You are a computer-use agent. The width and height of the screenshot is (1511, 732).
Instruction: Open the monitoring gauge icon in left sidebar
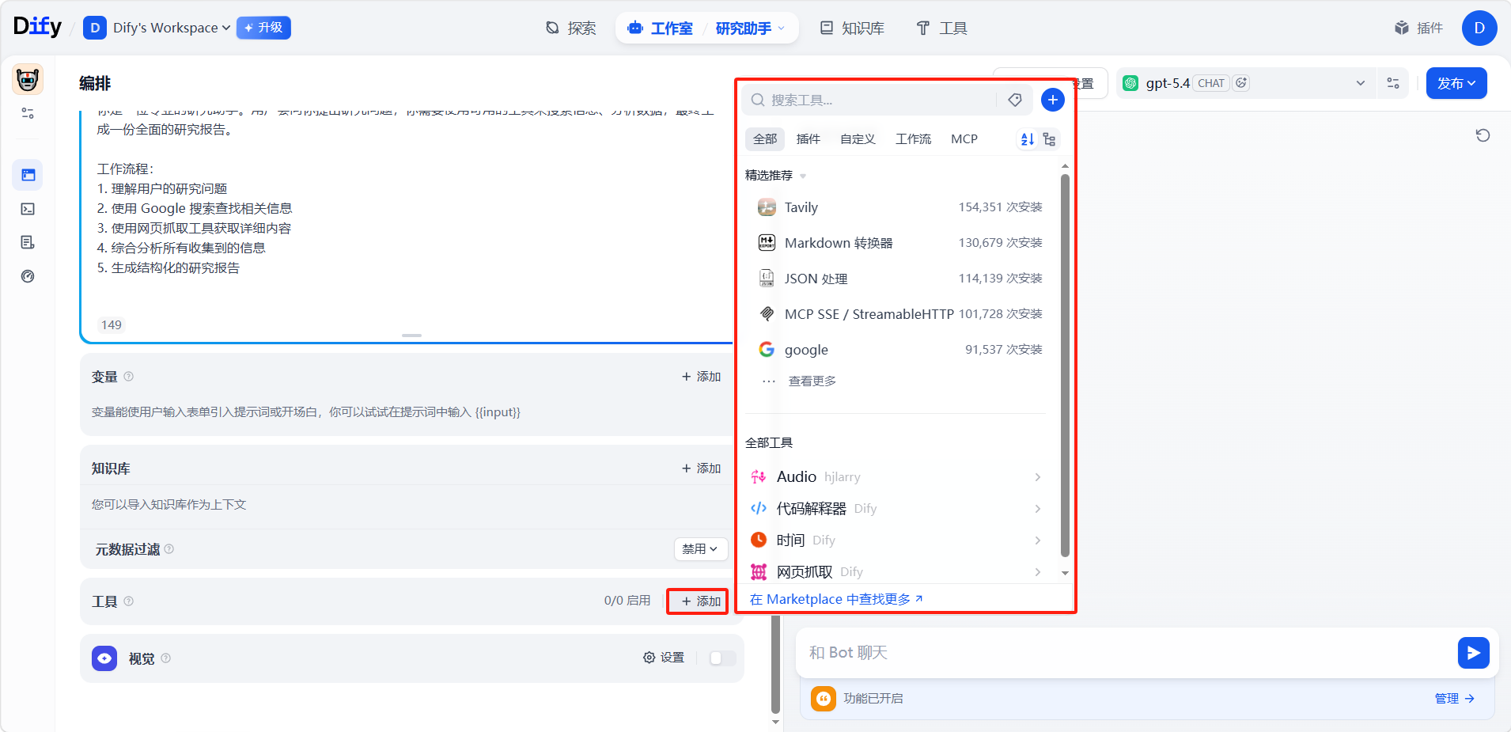coord(28,276)
